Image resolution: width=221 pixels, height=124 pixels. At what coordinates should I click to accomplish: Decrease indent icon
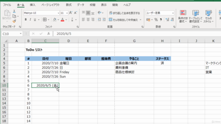(x=99, y=20)
